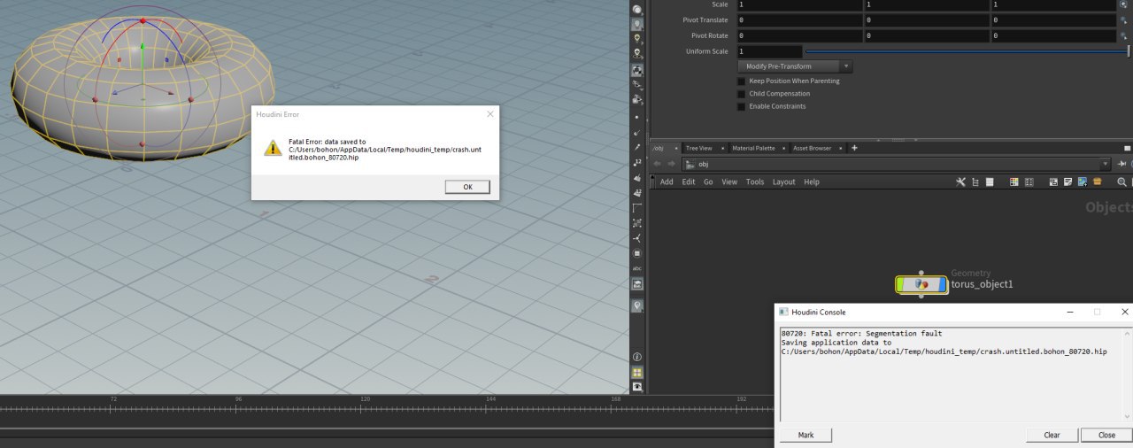Toggle the display points dot icon
The image size is (1133, 448).
coord(637,117)
